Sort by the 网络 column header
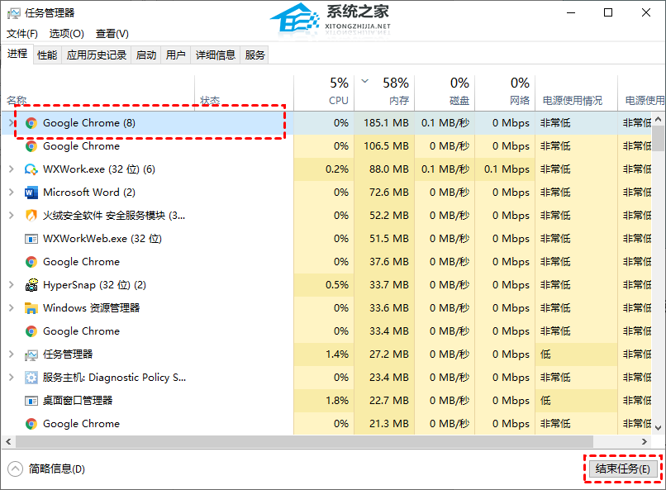 pos(505,93)
